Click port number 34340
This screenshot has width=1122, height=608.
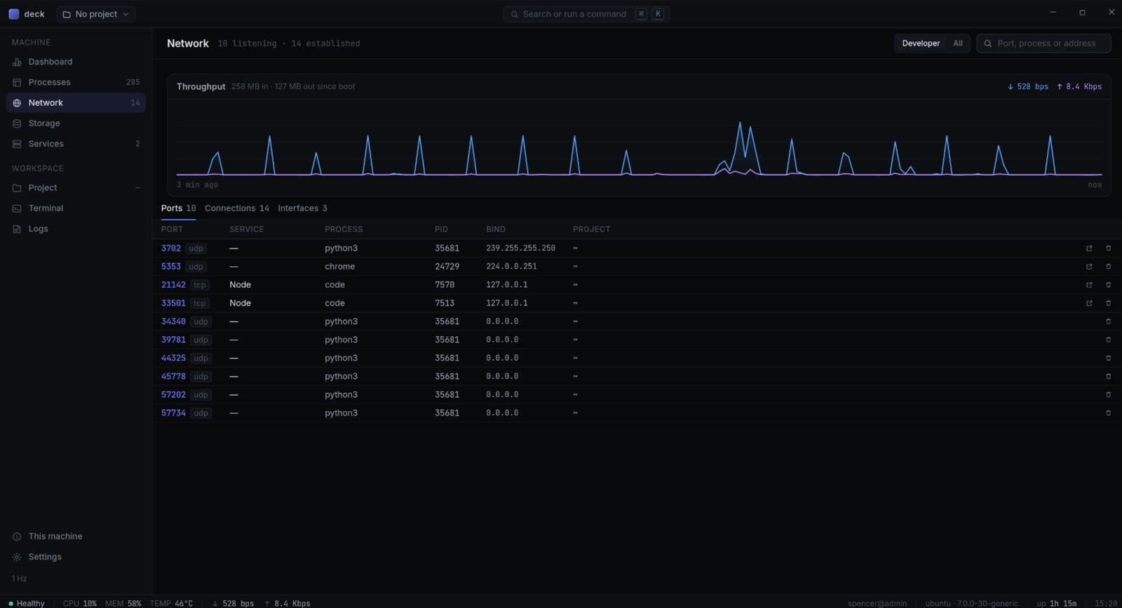pos(173,322)
